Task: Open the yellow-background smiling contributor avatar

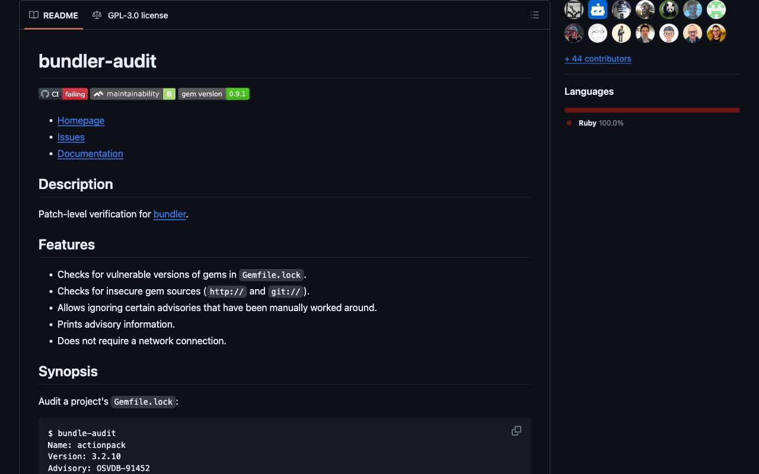Action: click(x=716, y=33)
